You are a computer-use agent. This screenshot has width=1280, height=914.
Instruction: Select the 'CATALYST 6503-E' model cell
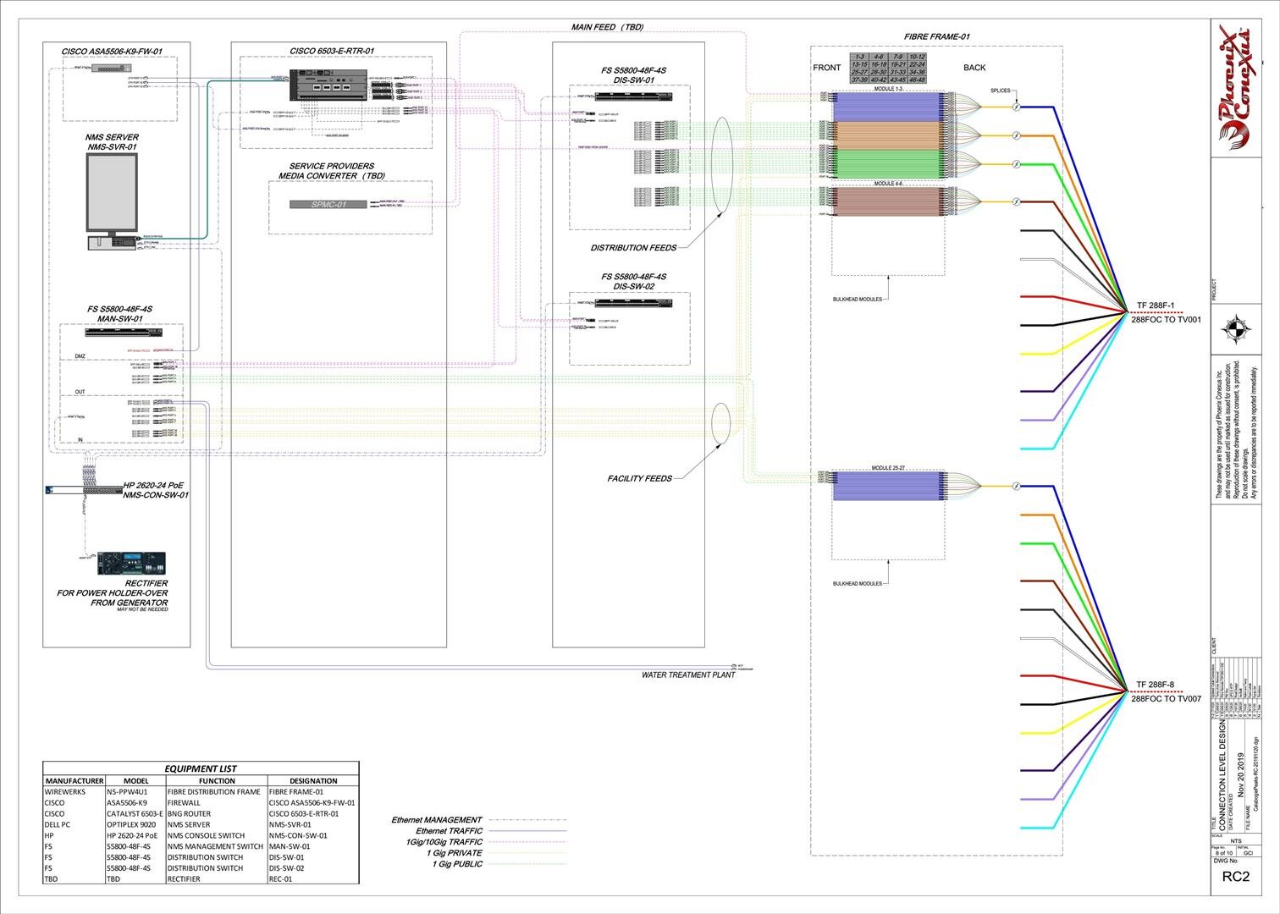point(135,813)
